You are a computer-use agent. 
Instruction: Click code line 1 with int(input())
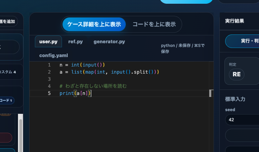(x=82, y=65)
